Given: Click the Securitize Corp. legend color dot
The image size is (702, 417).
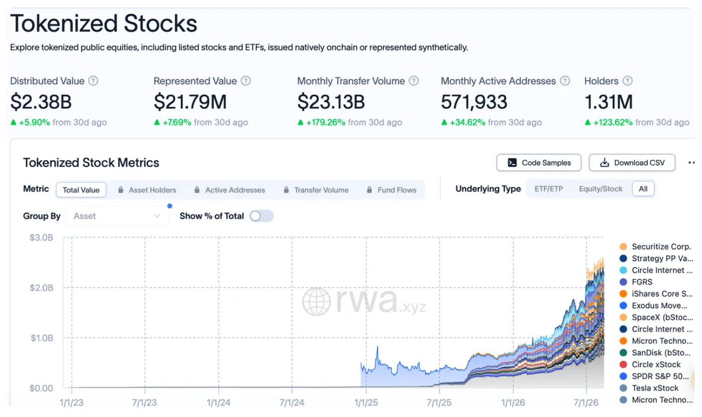Looking at the screenshot, I should coord(623,247).
